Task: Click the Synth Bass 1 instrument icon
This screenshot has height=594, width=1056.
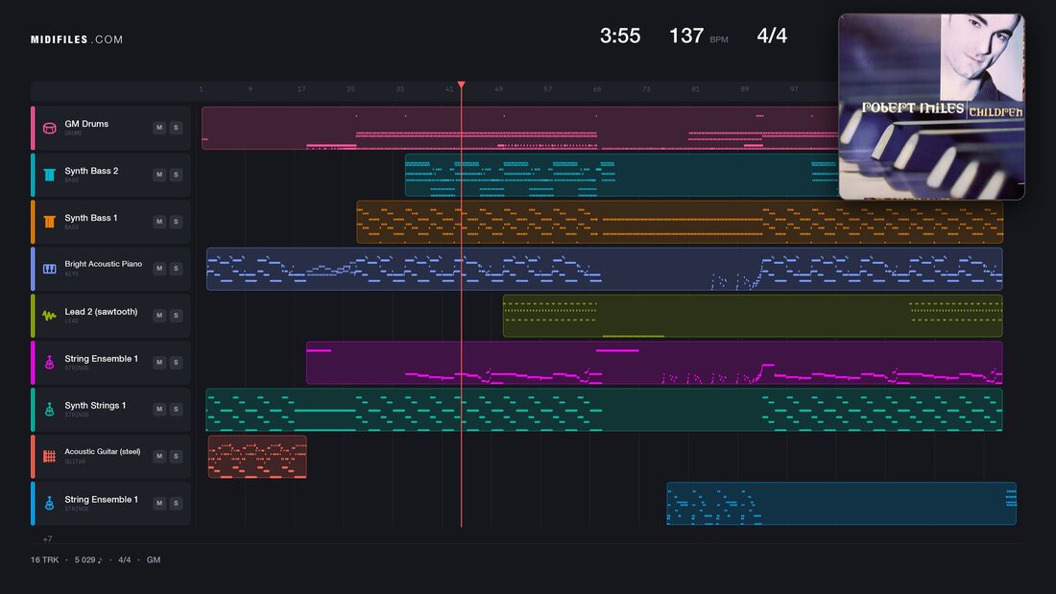Action: click(49, 222)
